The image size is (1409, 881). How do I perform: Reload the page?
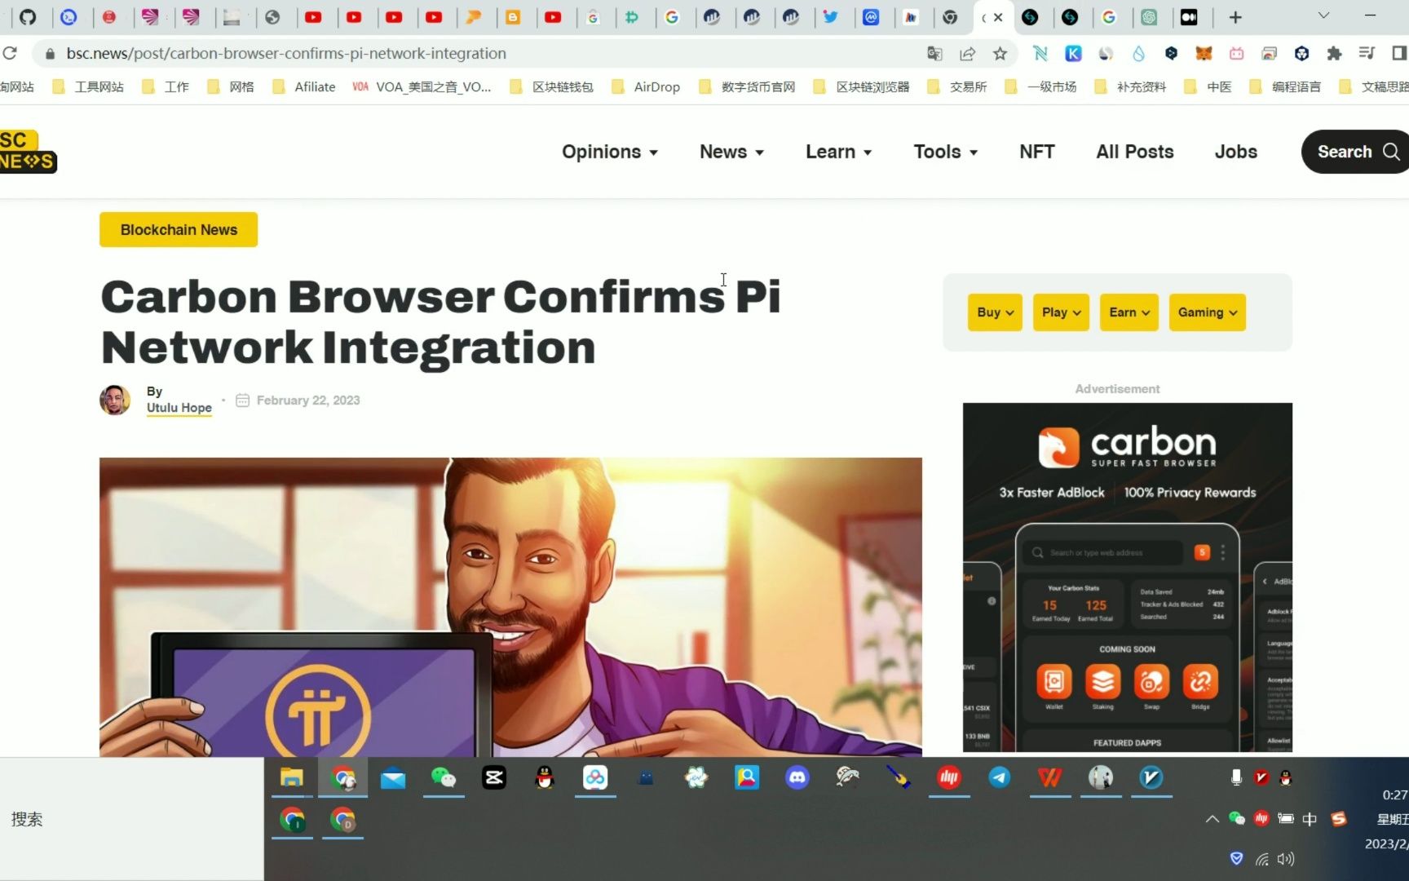10,54
